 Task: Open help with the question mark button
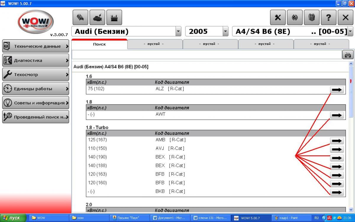click(x=328, y=17)
